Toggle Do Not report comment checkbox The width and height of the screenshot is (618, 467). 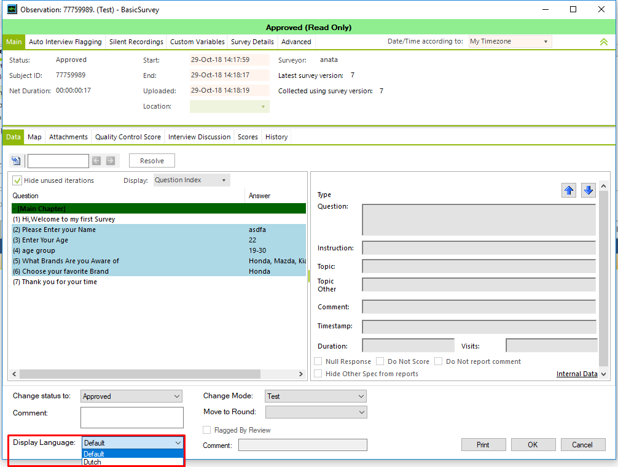[438, 361]
